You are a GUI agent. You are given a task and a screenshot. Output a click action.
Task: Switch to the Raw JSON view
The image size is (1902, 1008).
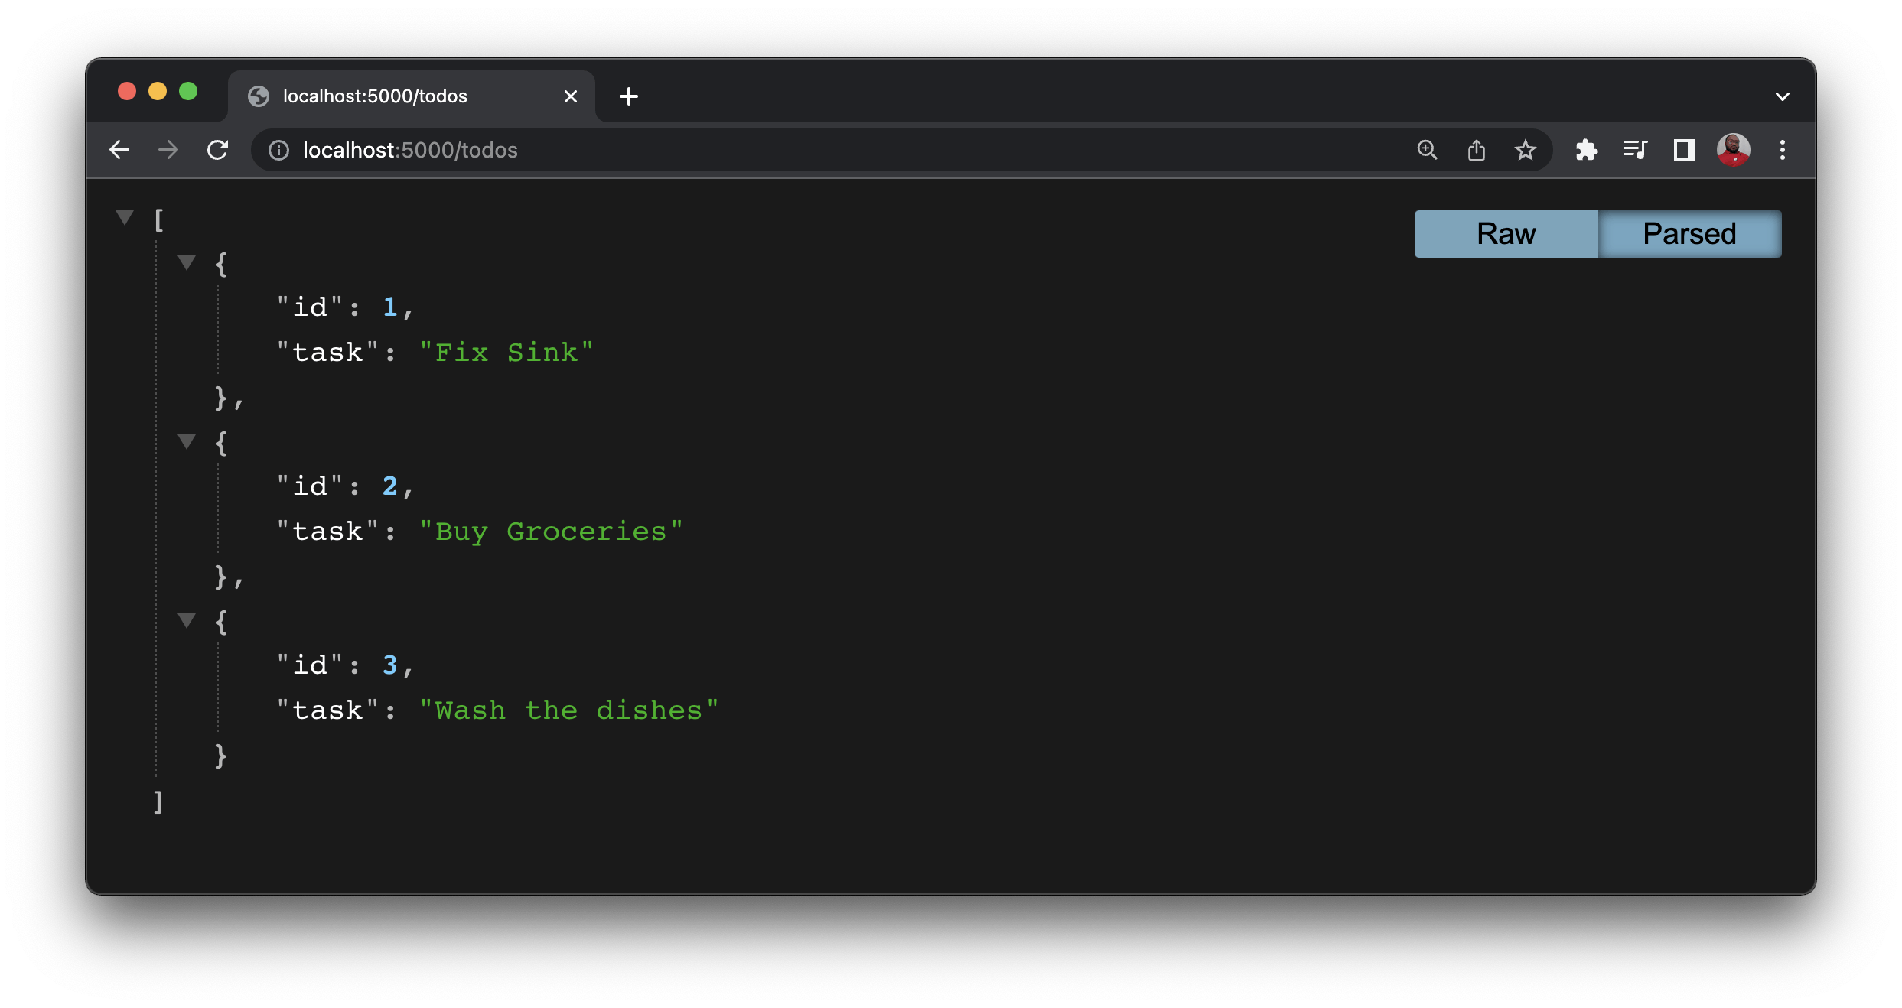coord(1505,233)
